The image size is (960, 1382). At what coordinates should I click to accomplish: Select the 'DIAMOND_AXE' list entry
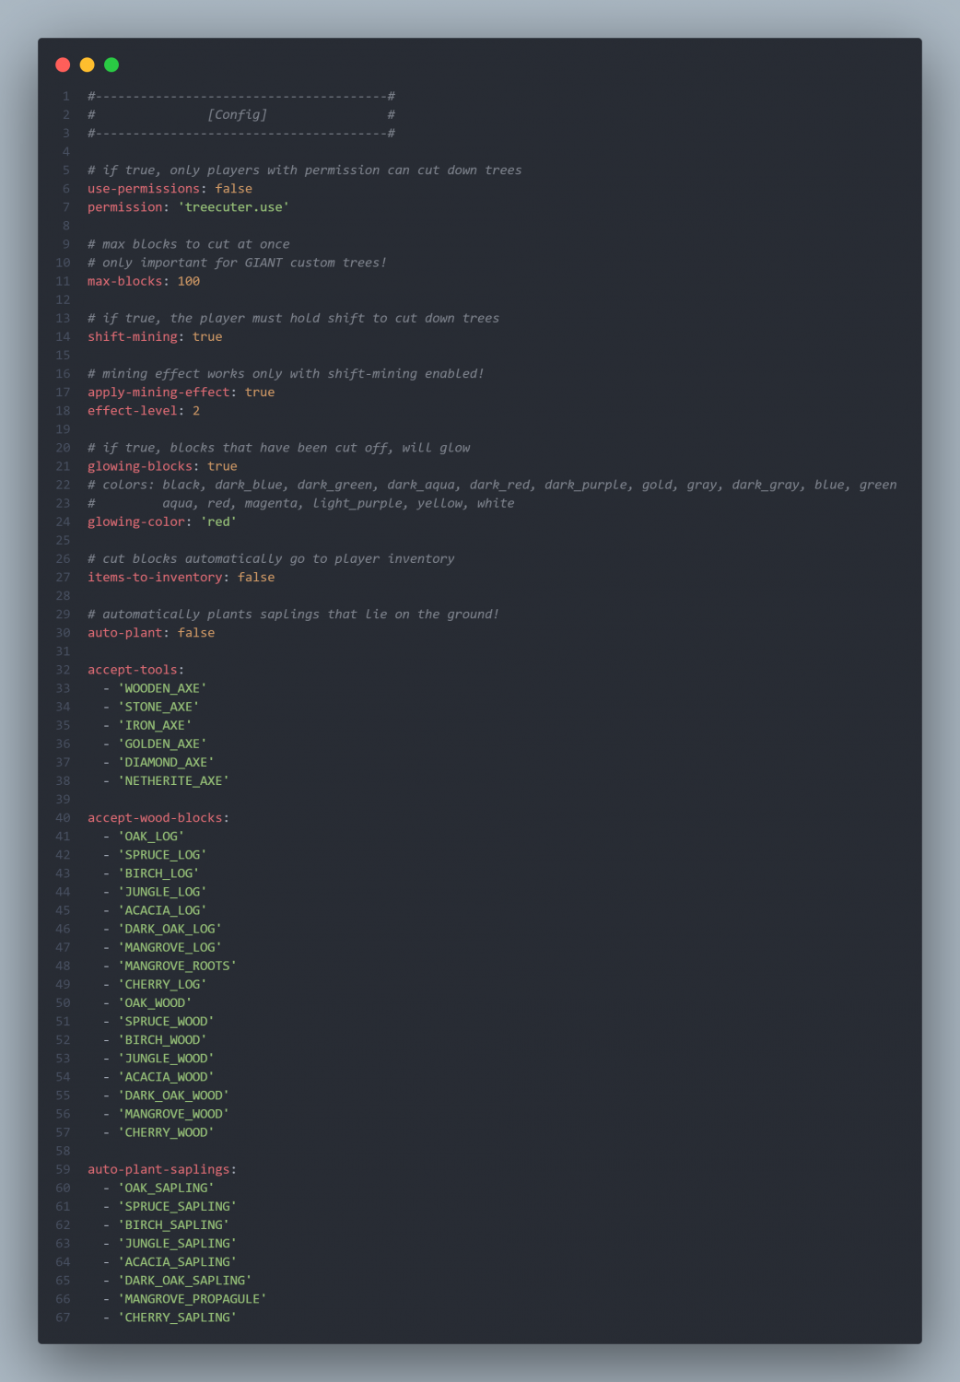click(166, 762)
